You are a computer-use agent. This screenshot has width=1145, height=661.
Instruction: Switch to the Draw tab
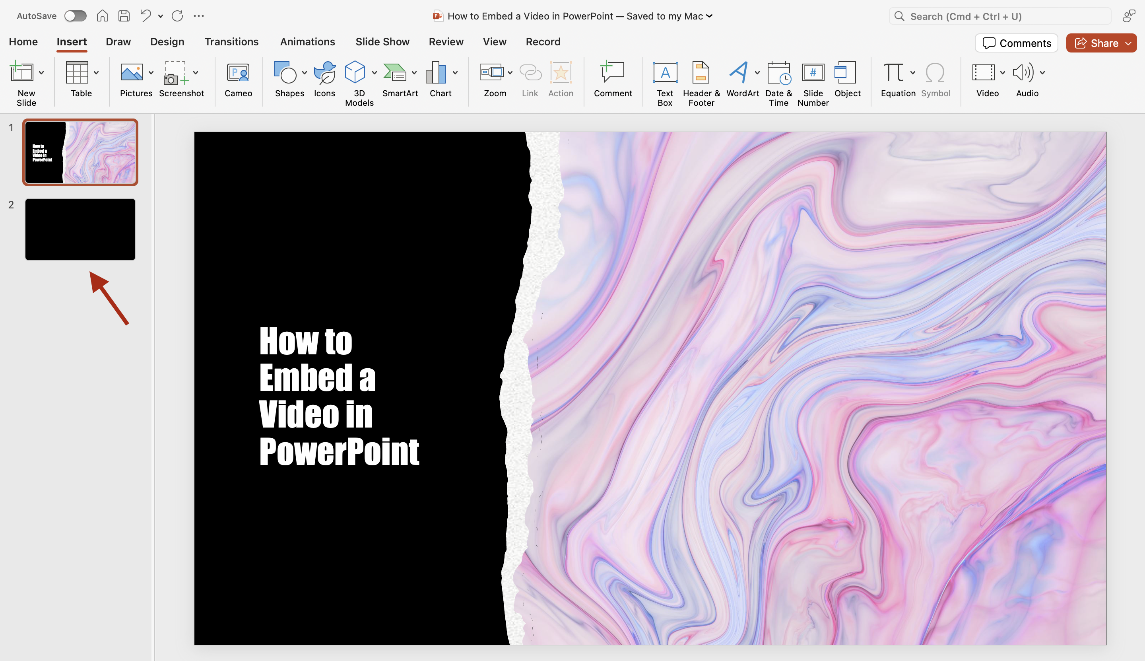[118, 41]
